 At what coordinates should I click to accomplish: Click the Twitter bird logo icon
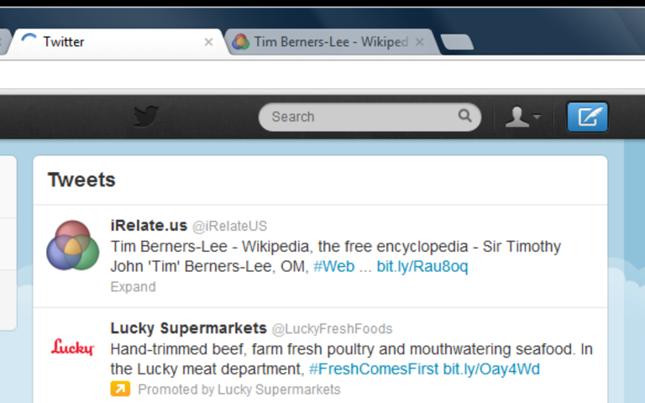(146, 117)
